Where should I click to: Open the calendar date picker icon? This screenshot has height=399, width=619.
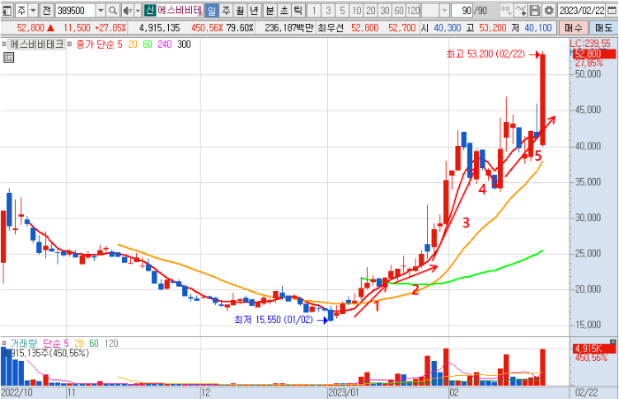click(x=612, y=11)
